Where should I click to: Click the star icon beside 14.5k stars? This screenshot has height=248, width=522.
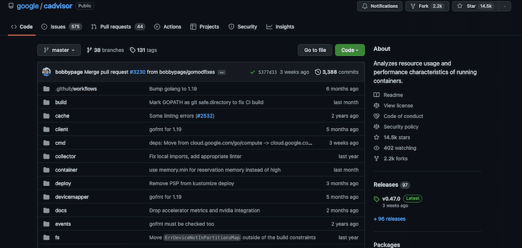[x=376, y=137]
